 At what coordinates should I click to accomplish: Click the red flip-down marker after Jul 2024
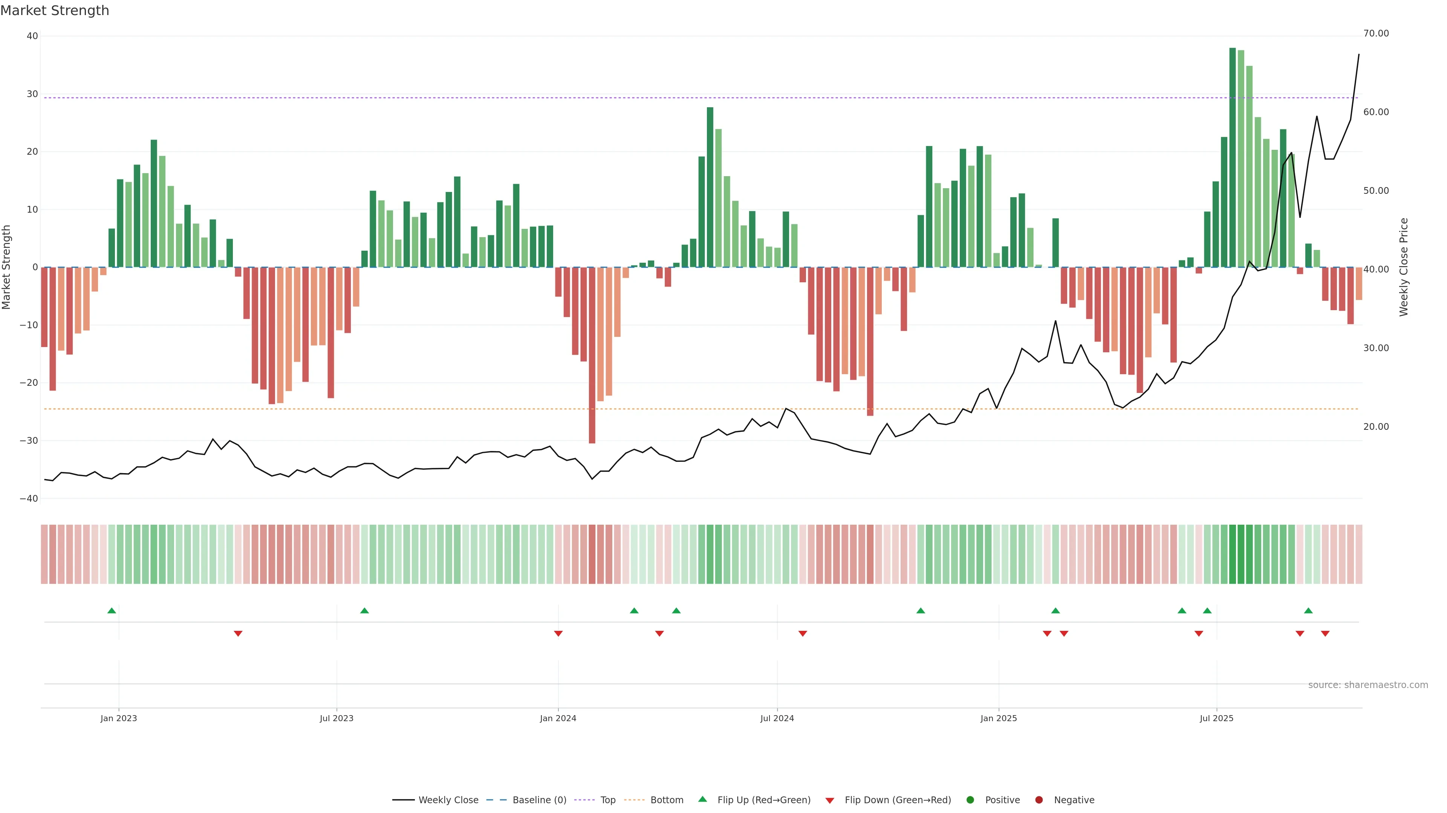(x=803, y=633)
